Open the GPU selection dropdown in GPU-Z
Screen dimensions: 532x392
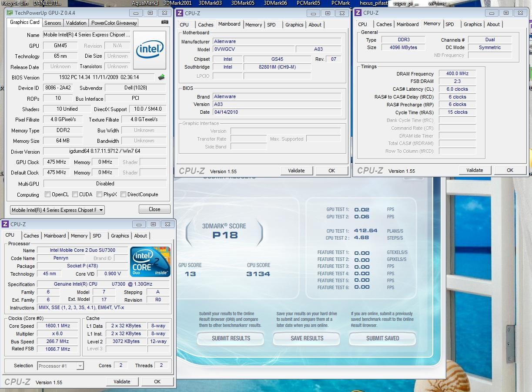point(57,210)
